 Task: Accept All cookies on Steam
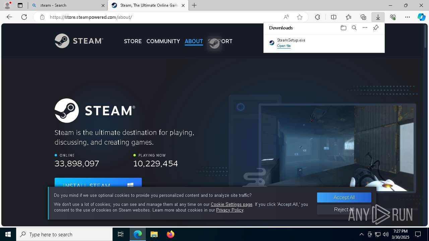point(344,197)
